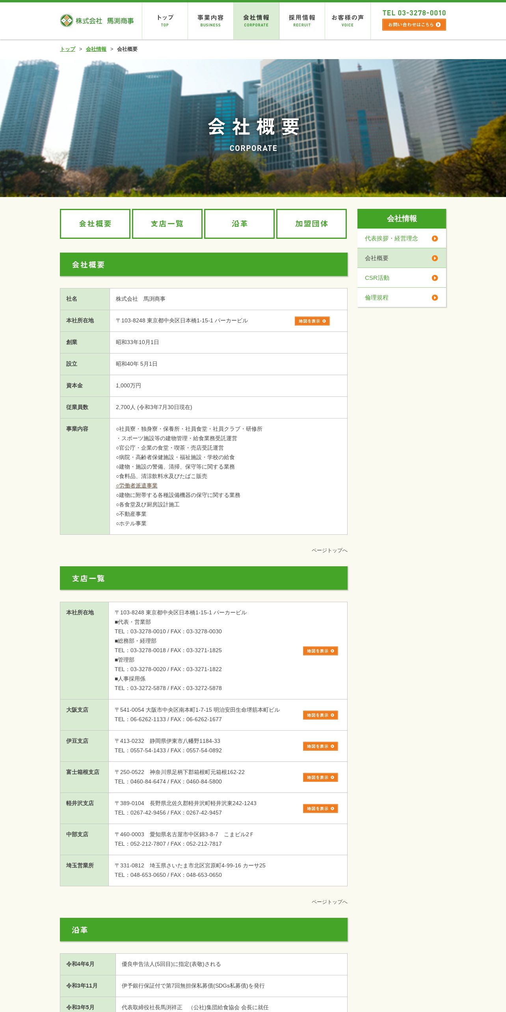Go to 採用情報 RECRUIT menu
506x1012 pixels.
(x=302, y=21)
